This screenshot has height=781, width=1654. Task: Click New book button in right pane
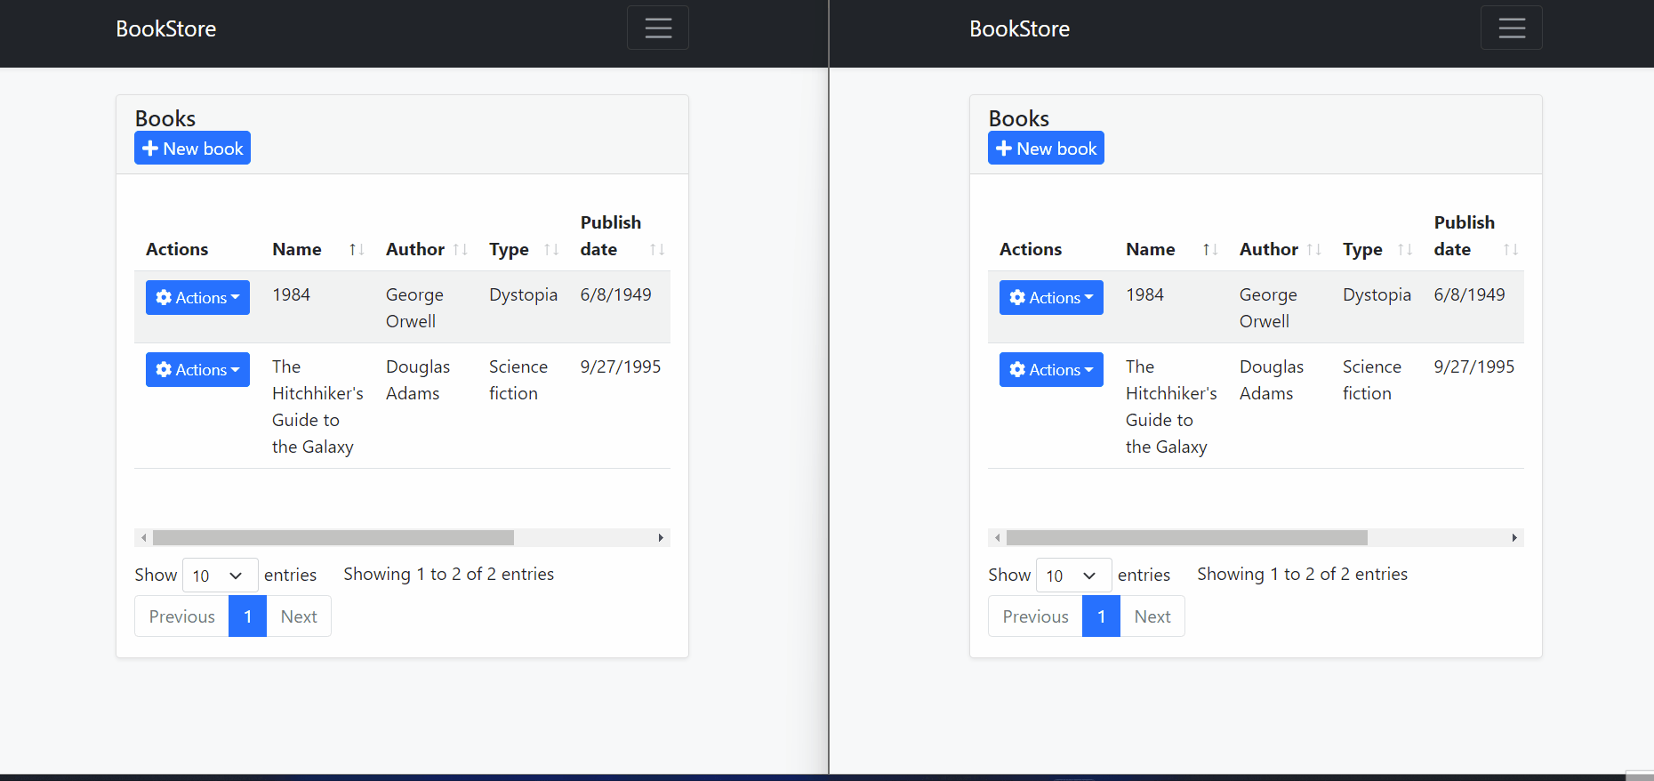coord(1046,149)
